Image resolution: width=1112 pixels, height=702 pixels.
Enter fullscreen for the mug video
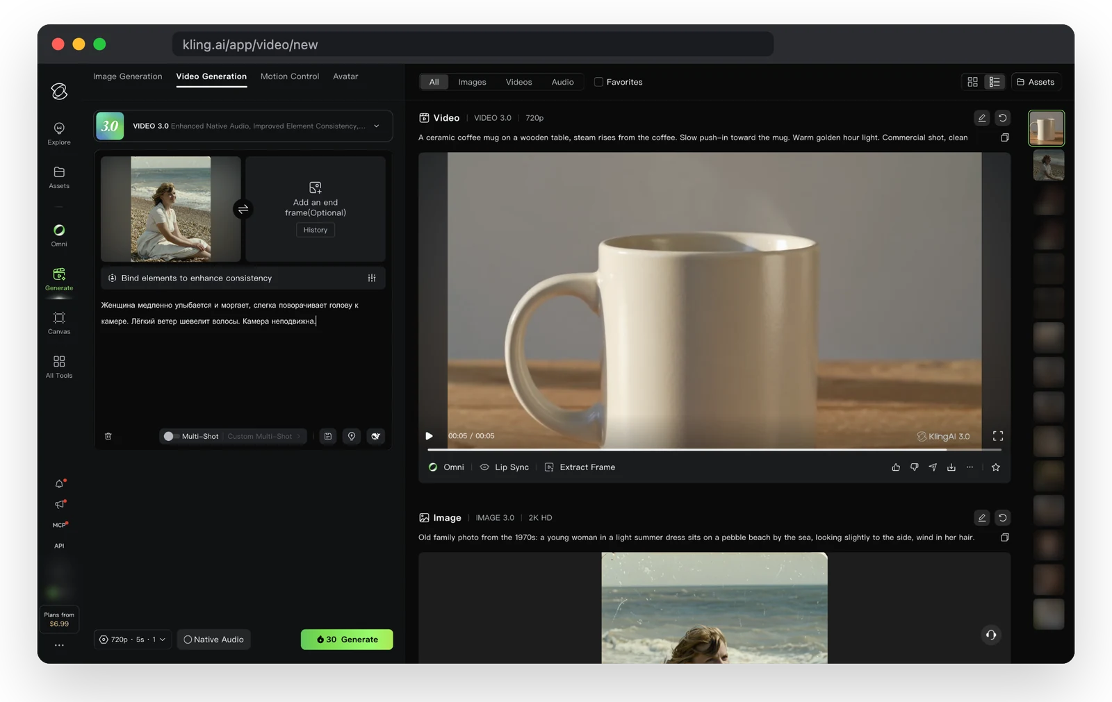coord(998,436)
